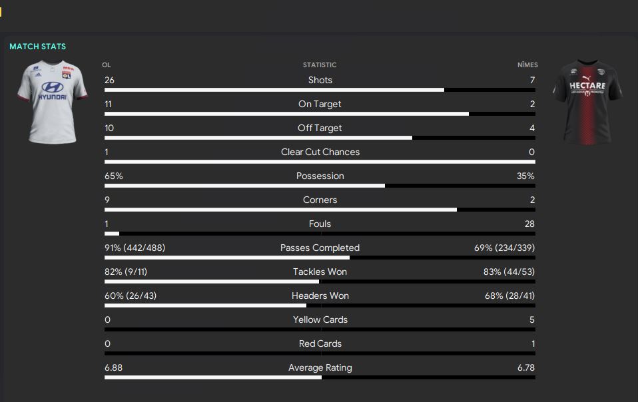Click the NÎMES column header
638x402 pixels.
click(x=527, y=65)
